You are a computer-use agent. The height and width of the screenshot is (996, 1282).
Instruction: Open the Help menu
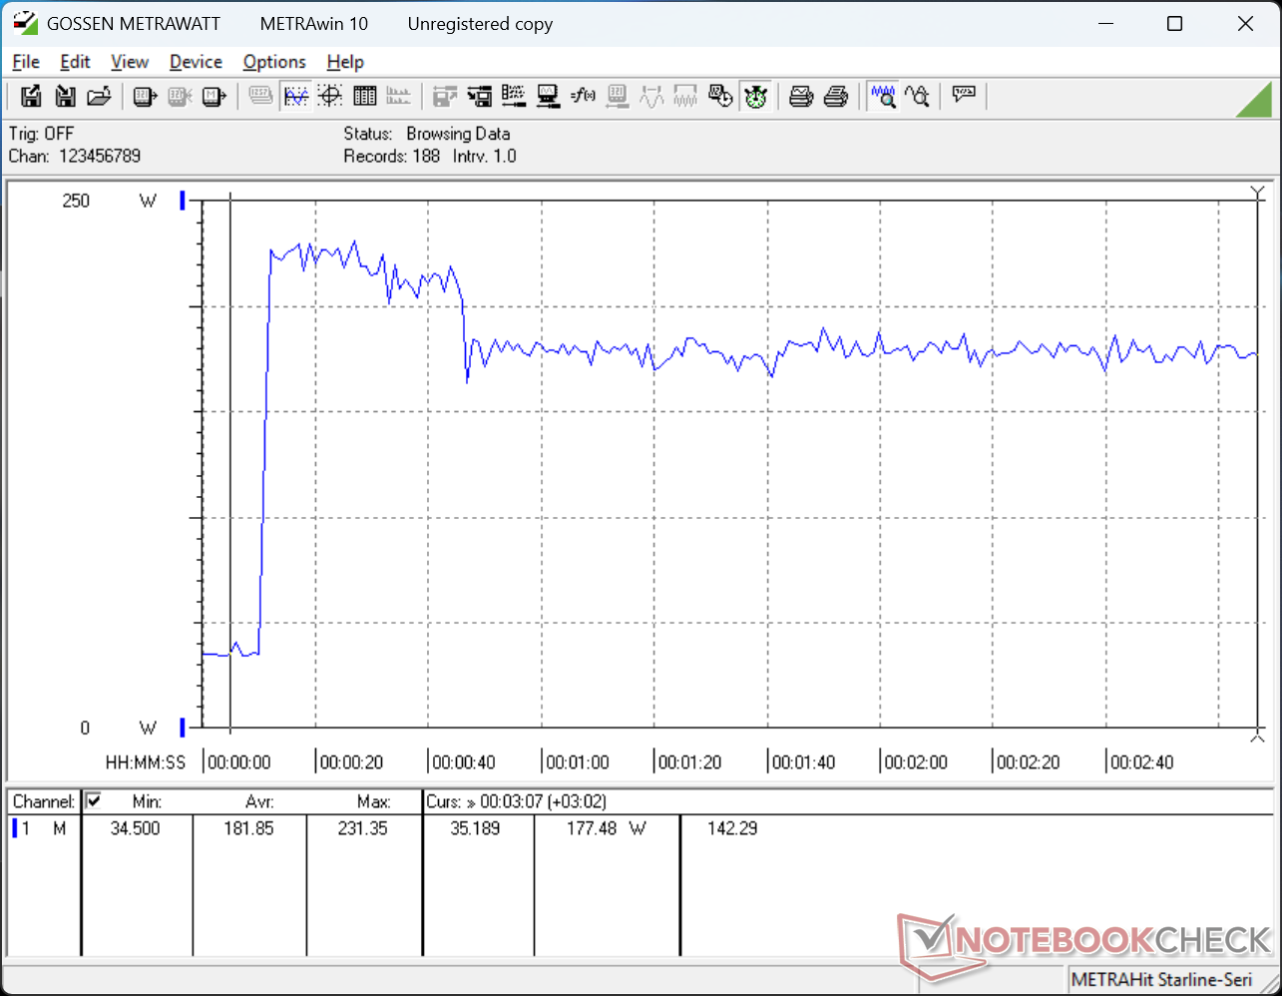[345, 62]
